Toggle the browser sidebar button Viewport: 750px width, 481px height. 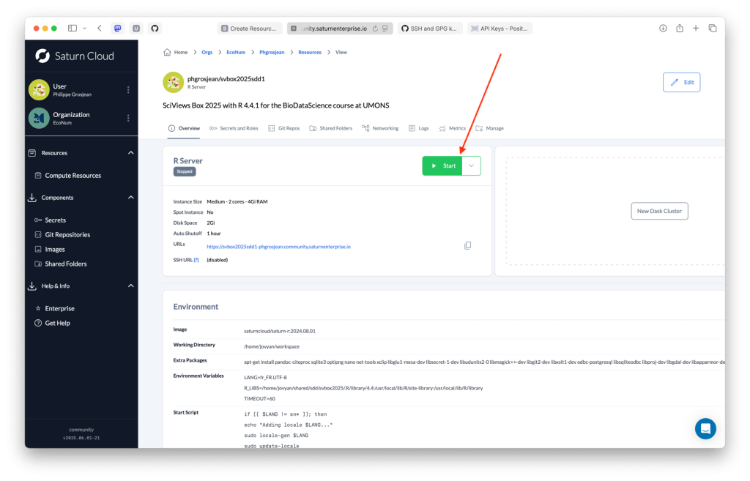click(73, 29)
